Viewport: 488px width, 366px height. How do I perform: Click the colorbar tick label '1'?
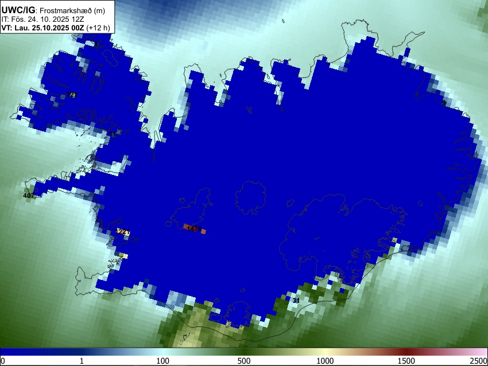coord(82,361)
